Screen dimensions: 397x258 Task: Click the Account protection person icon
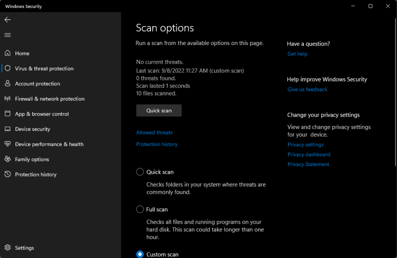(7, 83)
